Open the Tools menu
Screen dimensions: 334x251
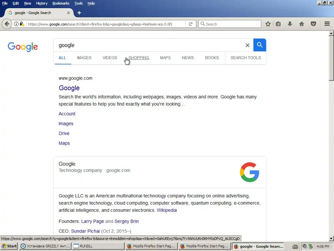coord(79,3)
